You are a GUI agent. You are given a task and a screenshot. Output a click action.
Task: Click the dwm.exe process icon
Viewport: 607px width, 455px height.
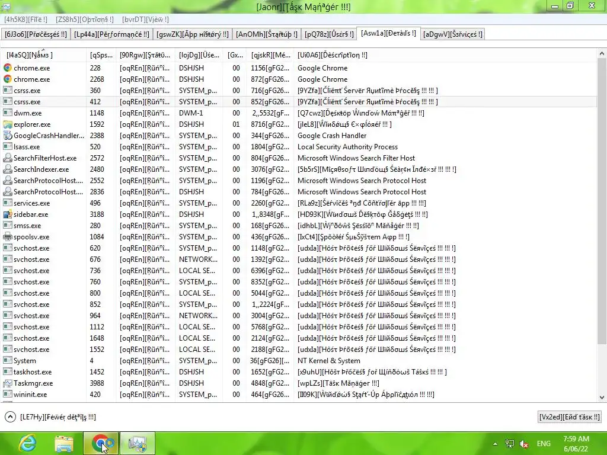click(x=7, y=113)
